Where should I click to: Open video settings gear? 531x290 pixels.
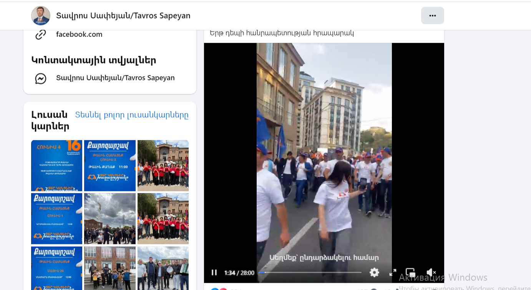[x=374, y=272]
